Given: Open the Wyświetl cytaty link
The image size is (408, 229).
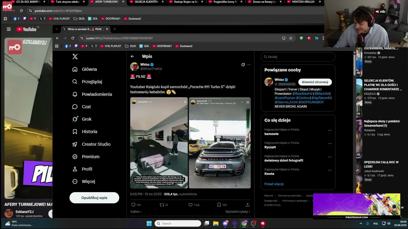Looking at the screenshot, I should 238,212.
